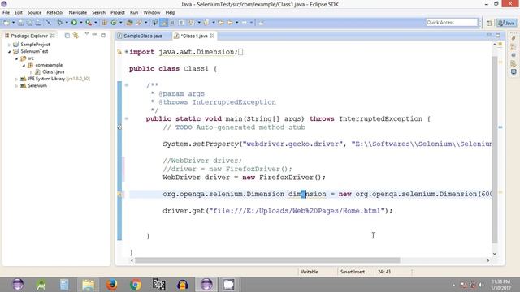Open the File menu
The width and height of the screenshot is (520, 292).
tap(6, 12)
